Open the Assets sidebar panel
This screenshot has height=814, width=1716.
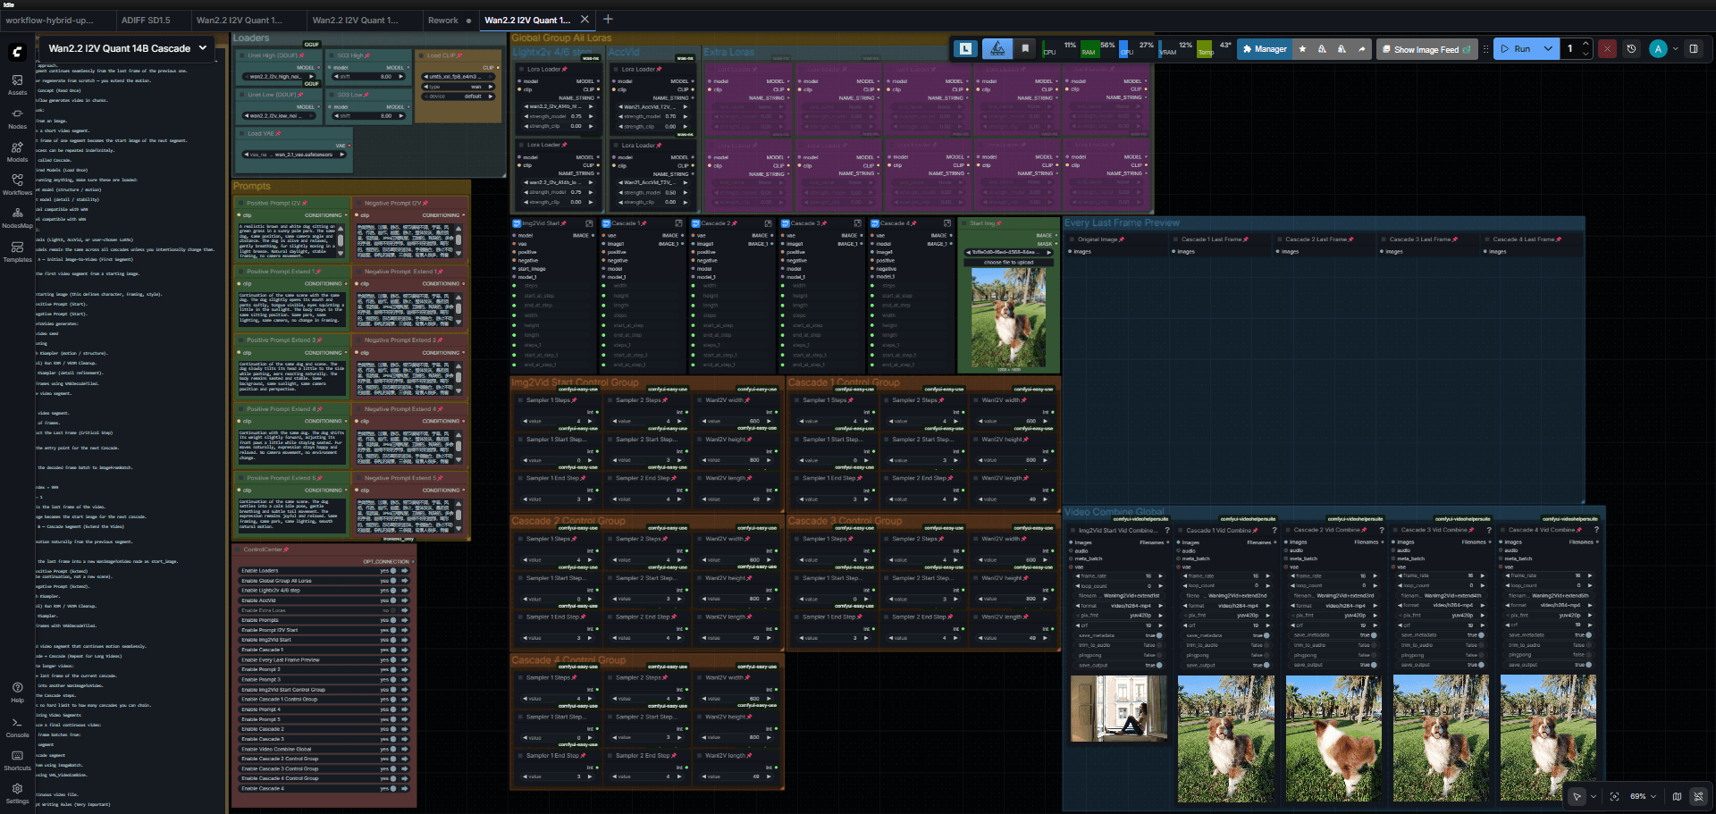(x=17, y=85)
